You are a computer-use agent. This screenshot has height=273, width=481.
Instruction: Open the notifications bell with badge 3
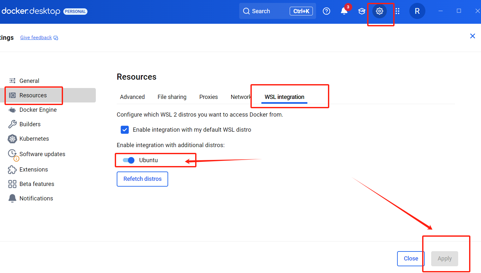pos(344,11)
